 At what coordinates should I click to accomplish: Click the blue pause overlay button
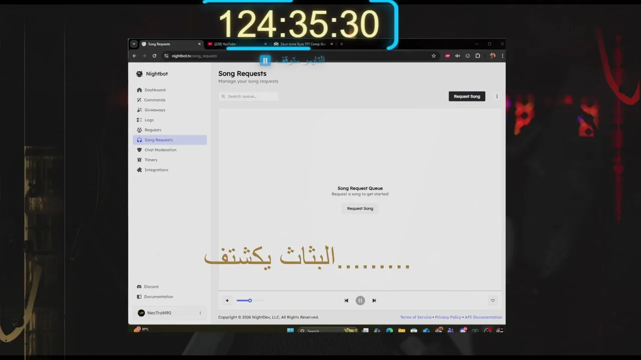(x=265, y=60)
